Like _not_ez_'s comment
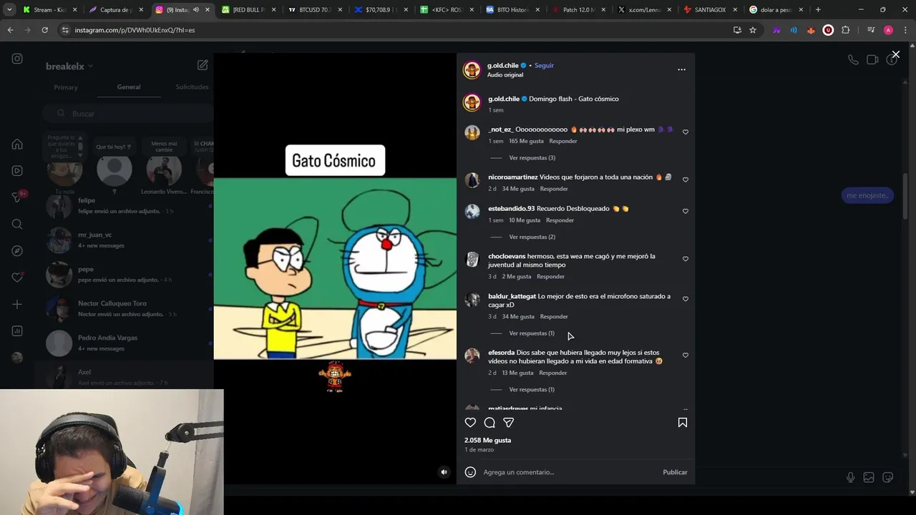Image resolution: width=916 pixels, height=515 pixels. 686,132
